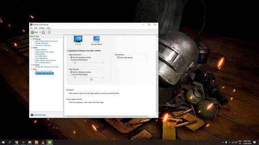
Task: Click the Edge enhancement slider
Action: 87,63
